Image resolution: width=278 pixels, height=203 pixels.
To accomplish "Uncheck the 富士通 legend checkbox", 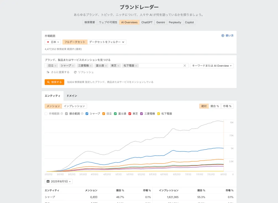I will click(115, 114).
